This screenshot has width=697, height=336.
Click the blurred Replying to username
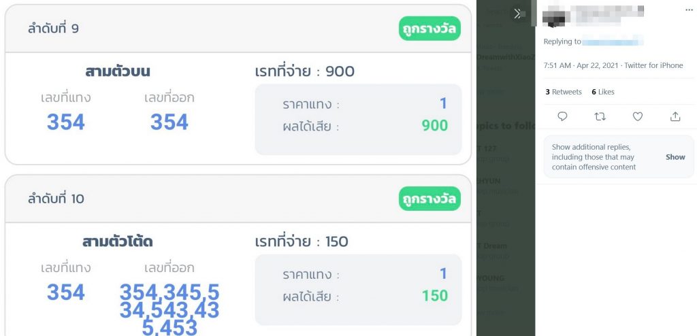pyautogui.click(x=613, y=41)
